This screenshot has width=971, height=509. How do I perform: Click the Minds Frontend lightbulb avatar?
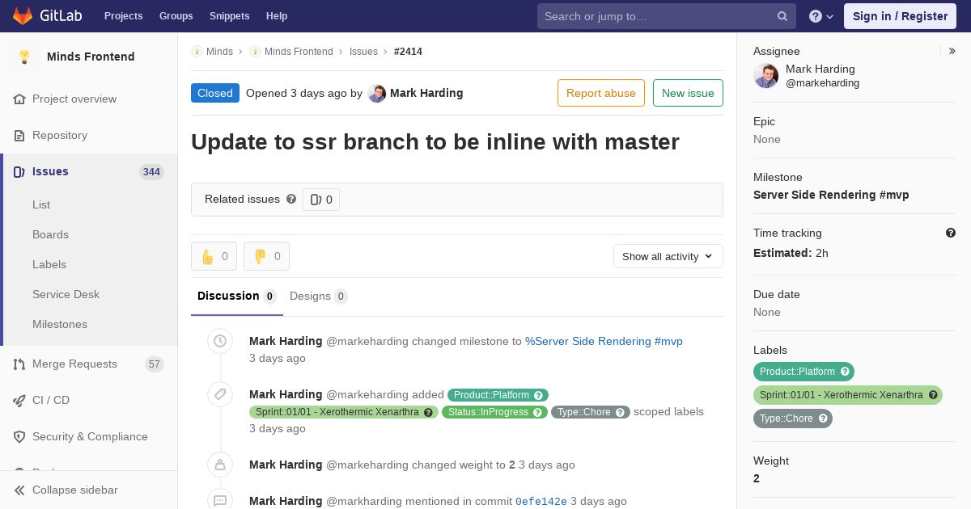24,57
